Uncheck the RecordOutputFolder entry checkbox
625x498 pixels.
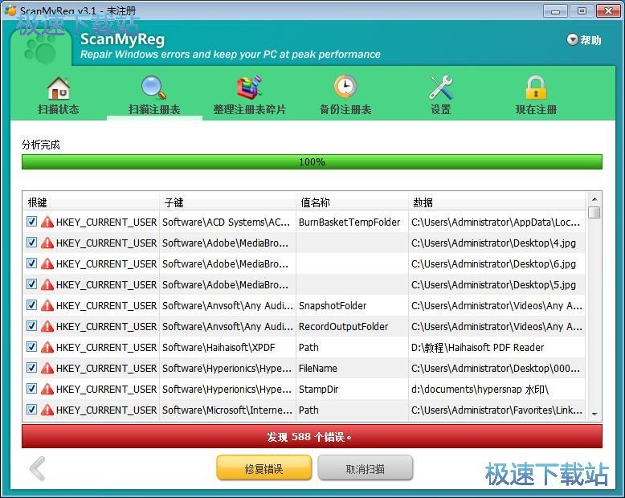point(31,326)
